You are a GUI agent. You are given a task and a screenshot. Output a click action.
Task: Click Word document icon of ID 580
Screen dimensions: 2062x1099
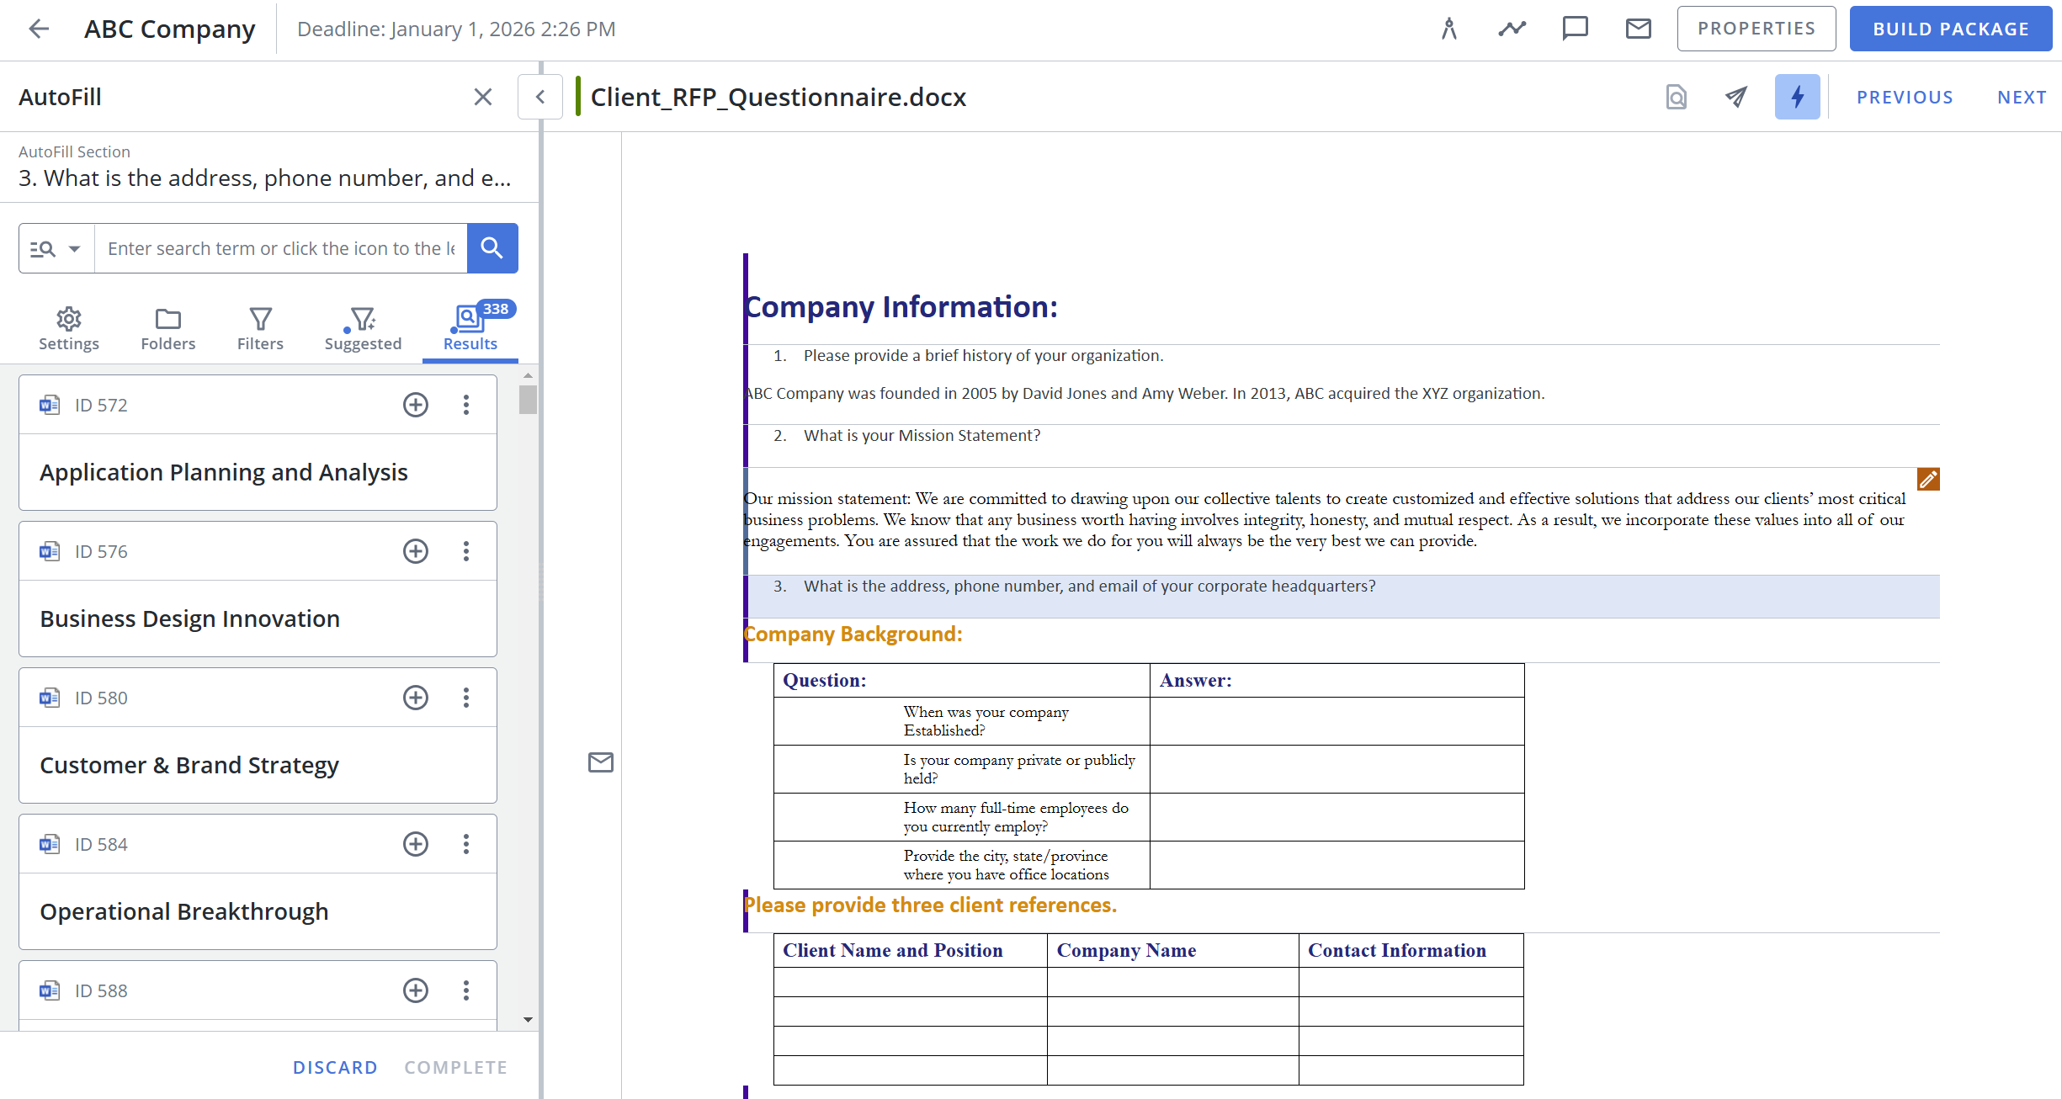pyautogui.click(x=50, y=698)
